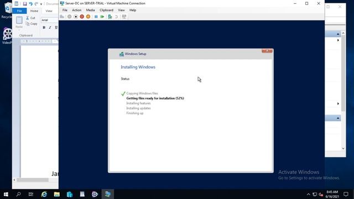Open Task View from taskbar
Screen dimensions: 354x199
31,194
